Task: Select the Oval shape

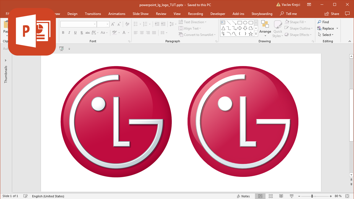Action: point(245,23)
